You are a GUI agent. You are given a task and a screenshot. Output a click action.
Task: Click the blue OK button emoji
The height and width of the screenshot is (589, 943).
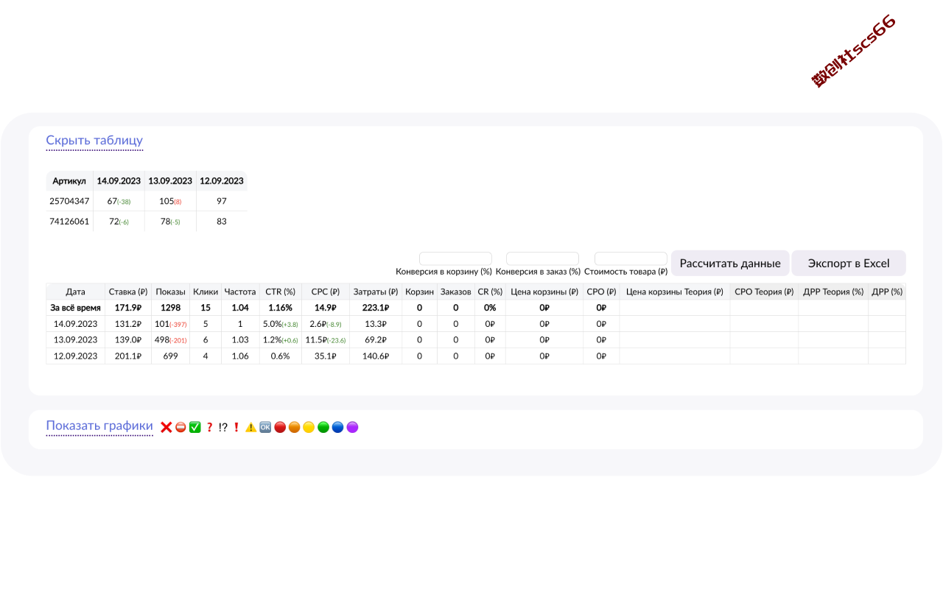click(265, 427)
